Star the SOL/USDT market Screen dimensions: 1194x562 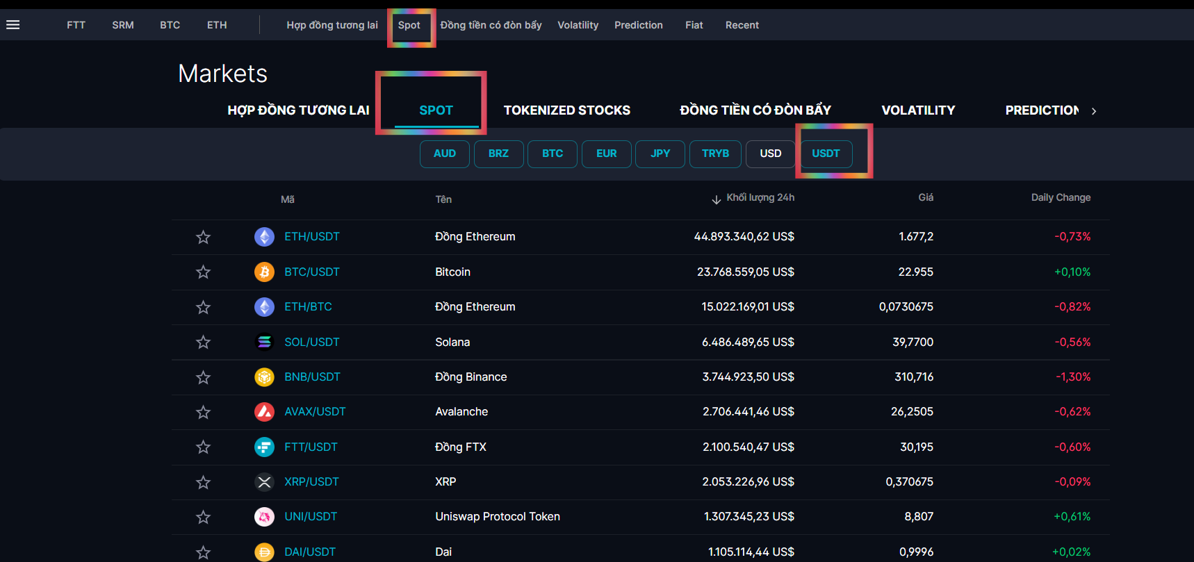coord(203,342)
